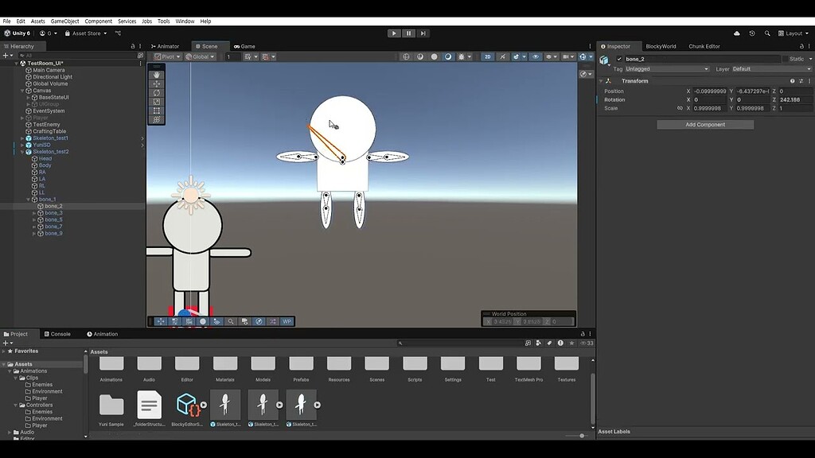Viewport: 815px width, 458px height.
Task: Toggle 2D view mode in Scene toolbar
Action: (488, 56)
